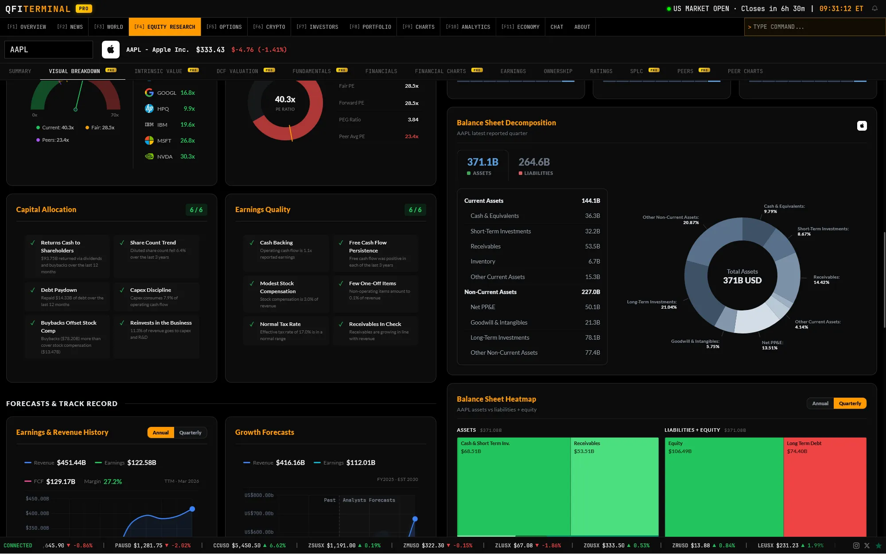Click the checkmark for Returns Cash to Shareholders
The width and height of the screenshot is (886, 554).
point(33,243)
